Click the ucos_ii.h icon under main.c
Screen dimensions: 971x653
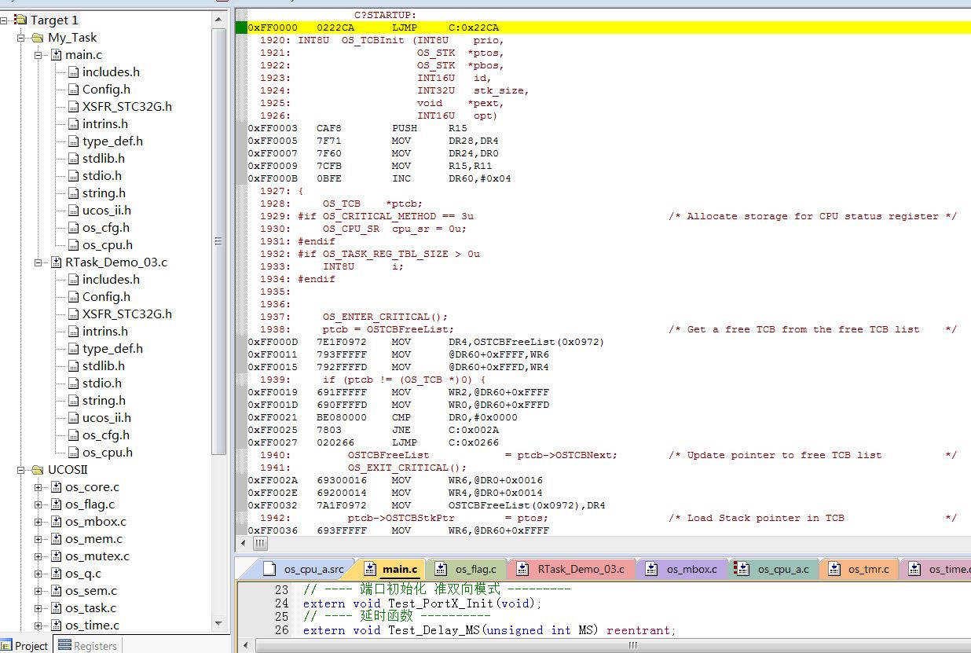tap(74, 211)
